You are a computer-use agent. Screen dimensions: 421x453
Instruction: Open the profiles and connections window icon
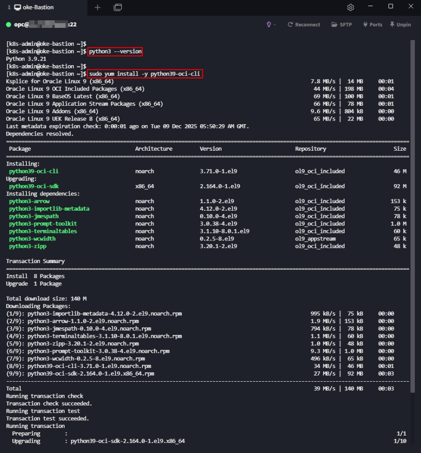[117, 7]
